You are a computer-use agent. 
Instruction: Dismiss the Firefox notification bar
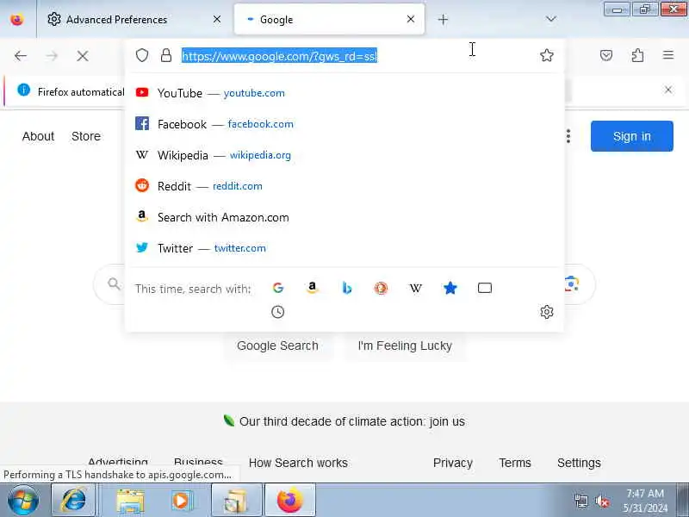click(x=668, y=90)
